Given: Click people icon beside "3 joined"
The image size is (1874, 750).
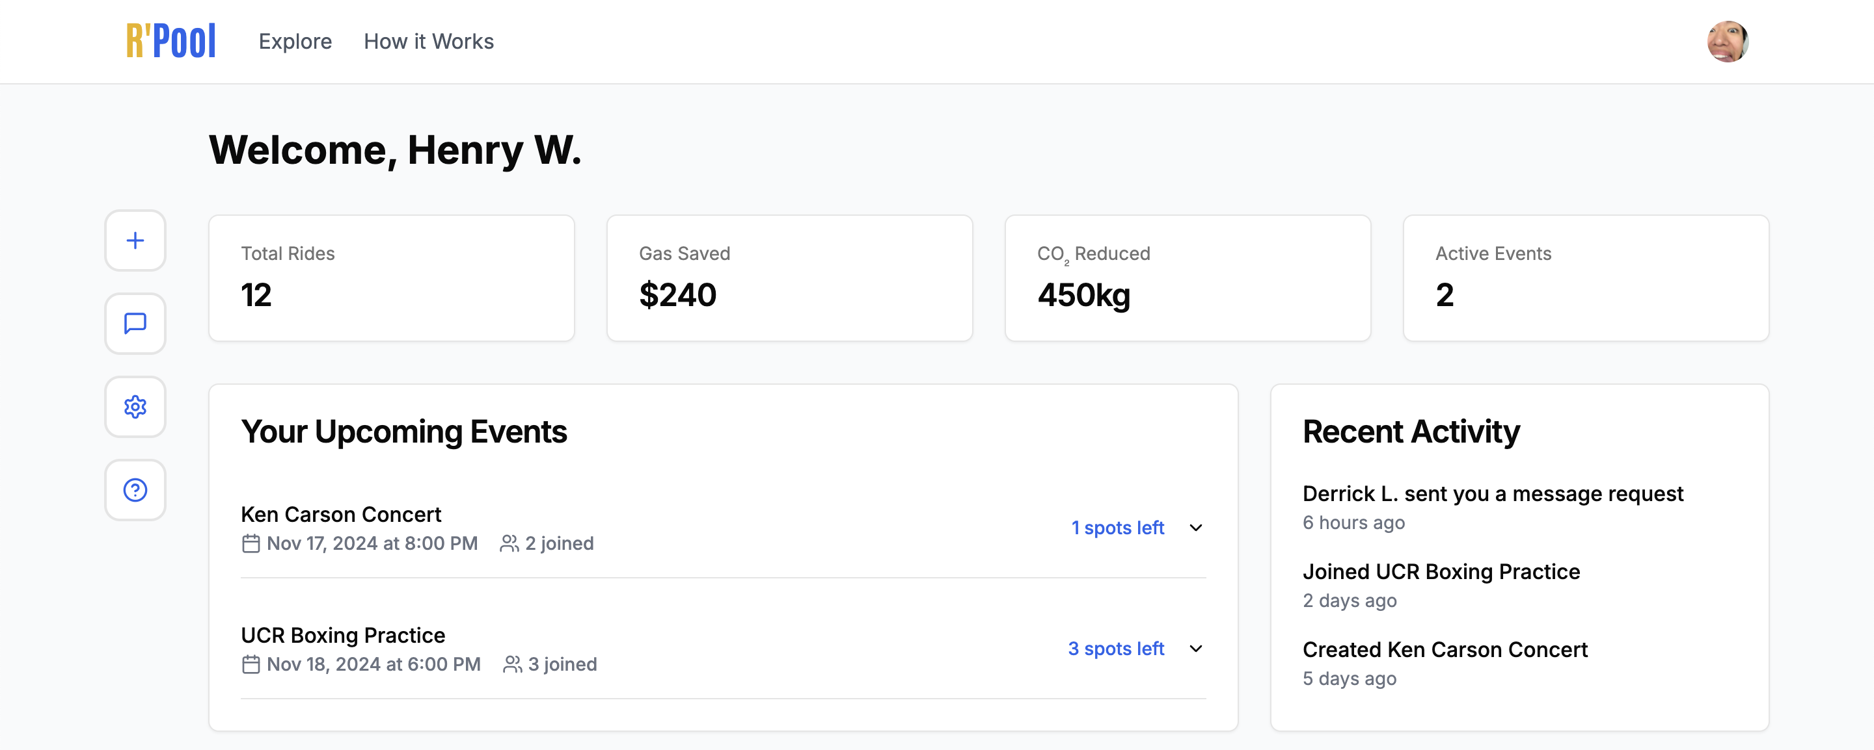Looking at the screenshot, I should click(512, 664).
